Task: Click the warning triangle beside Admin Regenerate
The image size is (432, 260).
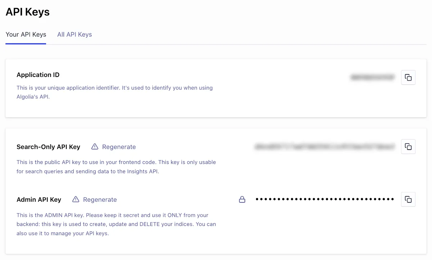Action: click(x=76, y=199)
